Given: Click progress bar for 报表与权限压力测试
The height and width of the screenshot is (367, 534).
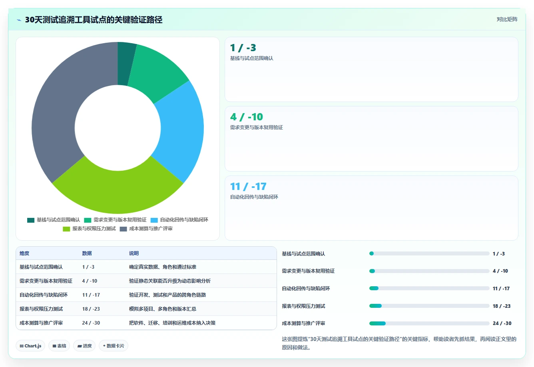Looking at the screenshot, I should pos(429,306).
